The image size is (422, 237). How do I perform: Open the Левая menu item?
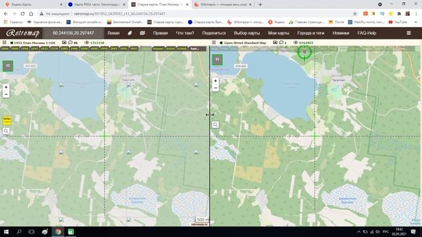[x=113, y=33]
